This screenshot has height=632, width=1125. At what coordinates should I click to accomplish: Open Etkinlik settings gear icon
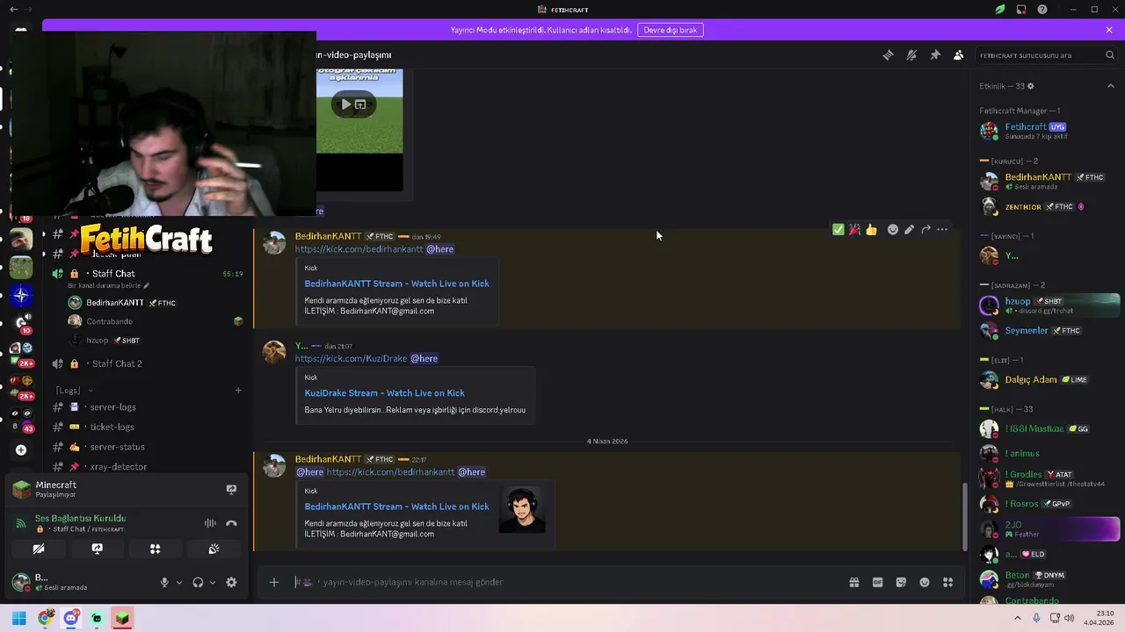click(1031, 86)
